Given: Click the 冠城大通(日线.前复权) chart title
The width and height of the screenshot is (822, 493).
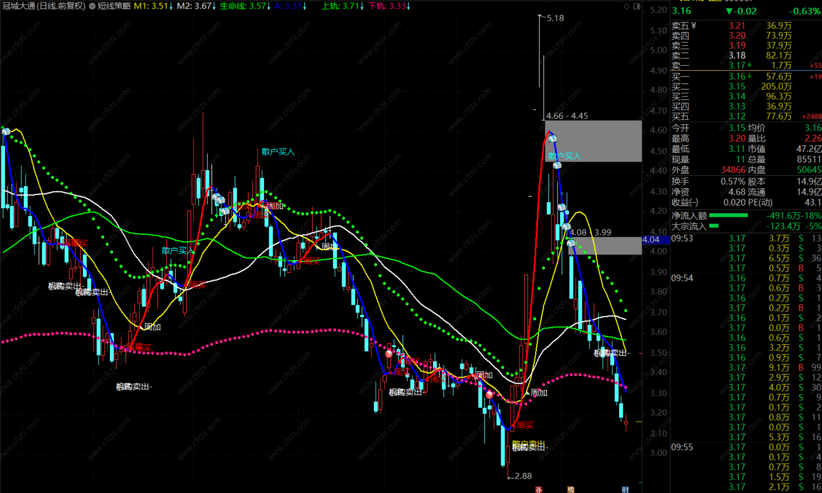Looking at the screenshot, I should coord(43,6).
